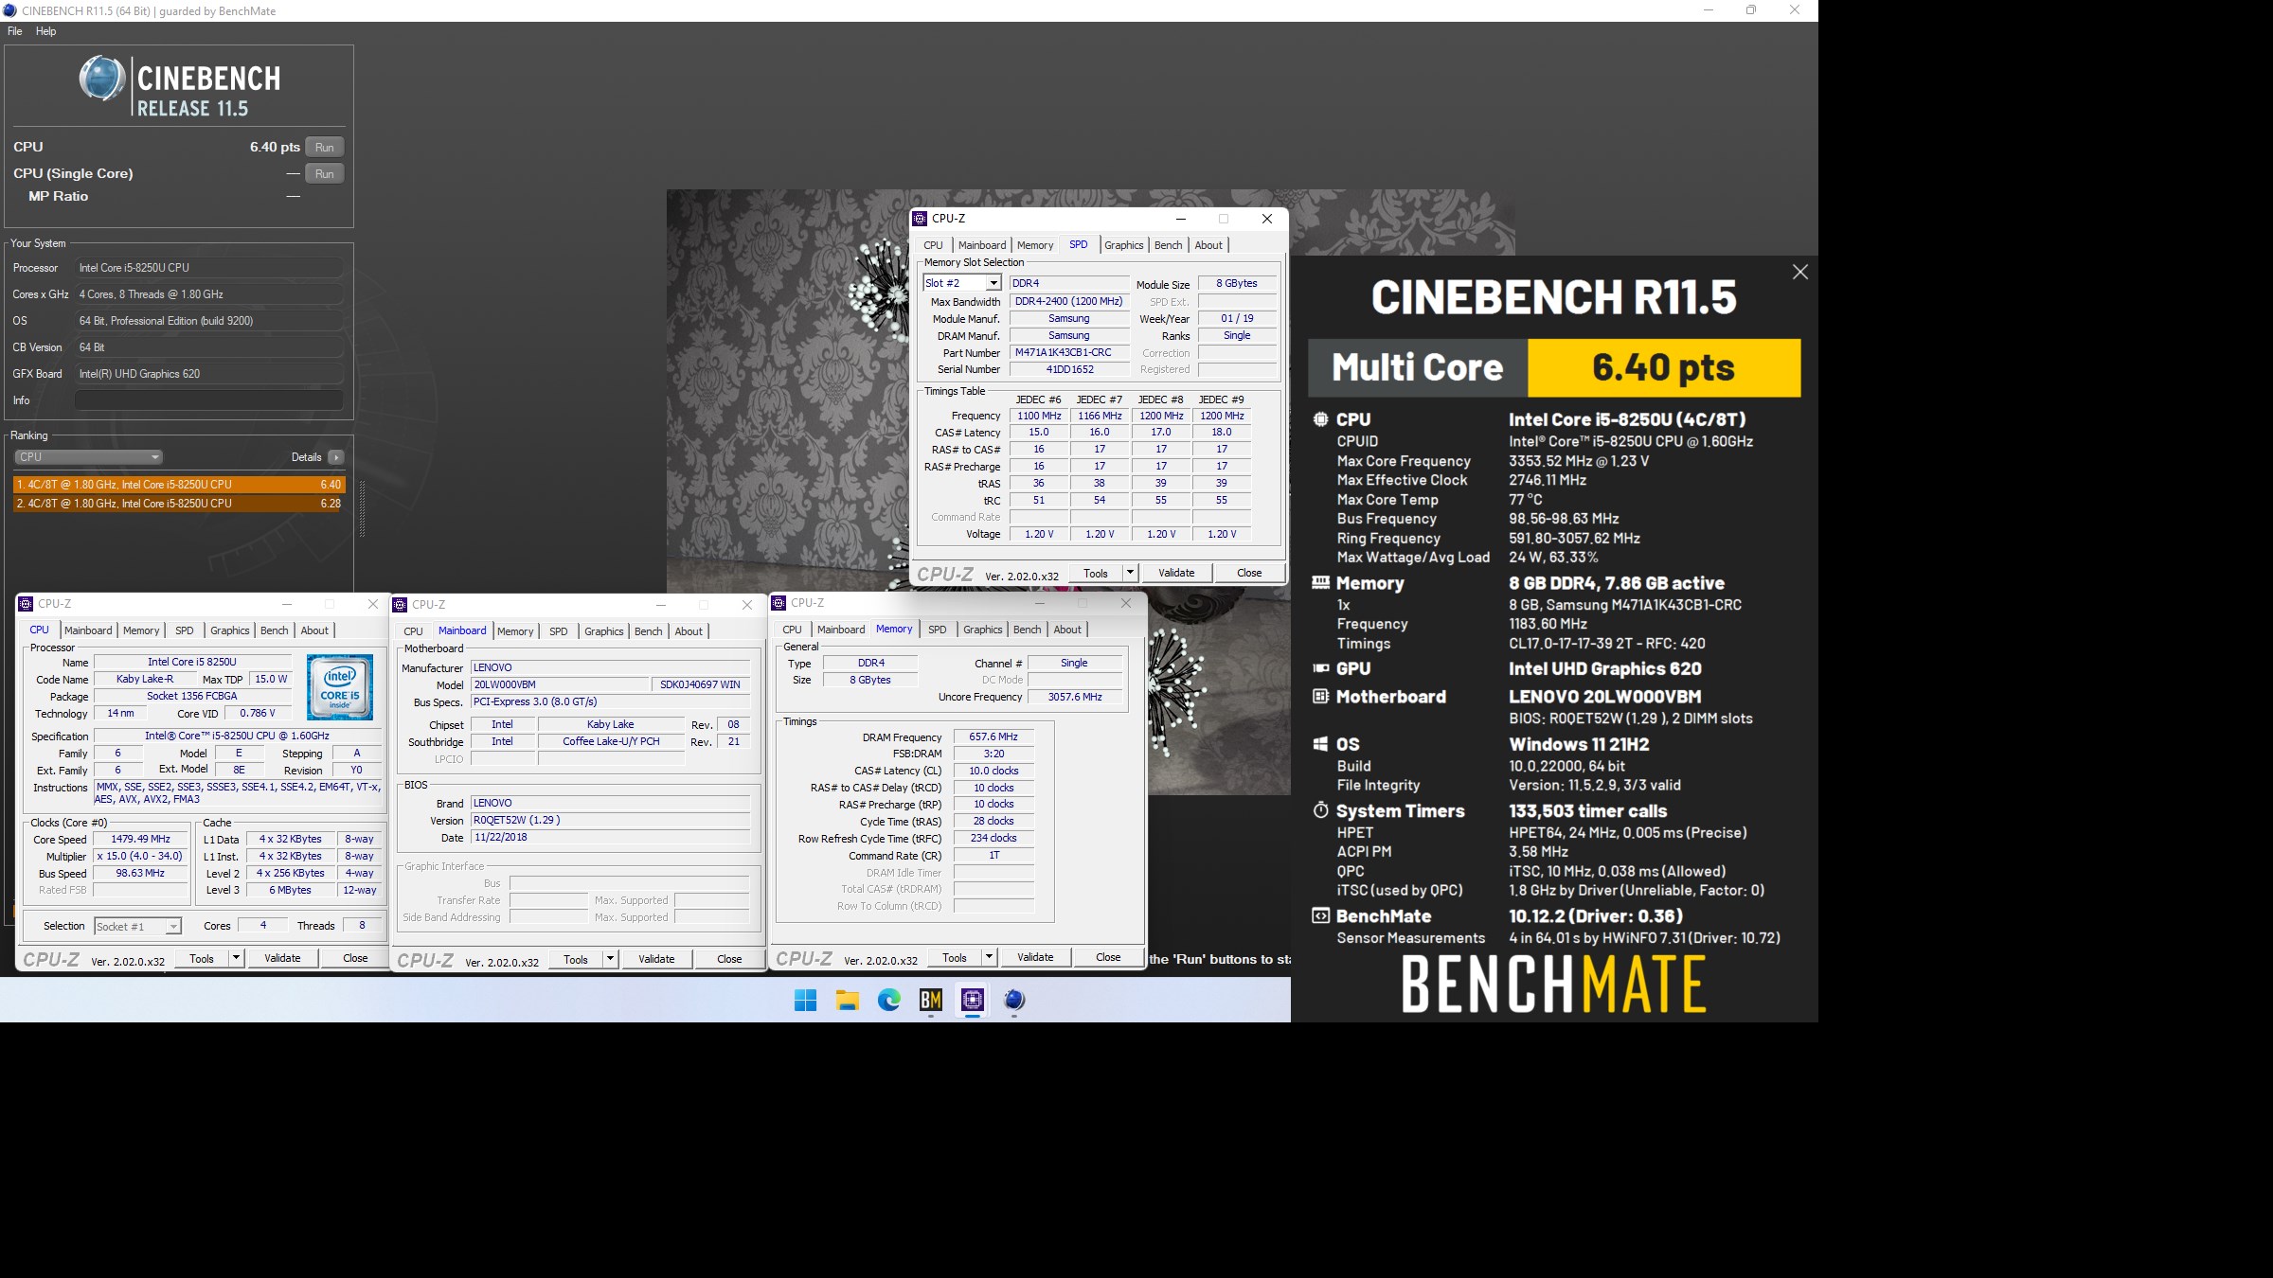Click Cinebench panel resize grip handle
This screenshot has height=1278, width=2273.
[362, 508]
